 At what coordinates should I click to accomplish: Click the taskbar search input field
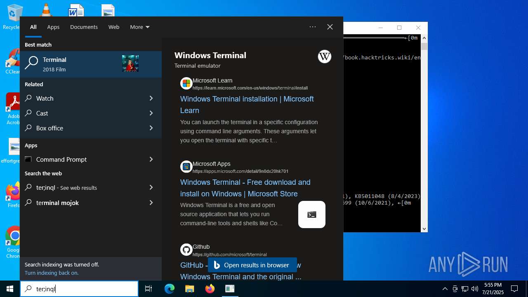coord(79,289)
